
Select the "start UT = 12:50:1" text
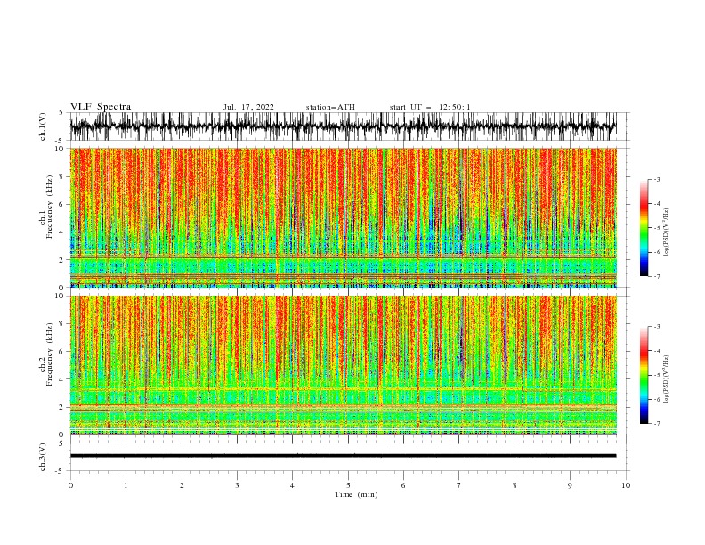point(430,107)
